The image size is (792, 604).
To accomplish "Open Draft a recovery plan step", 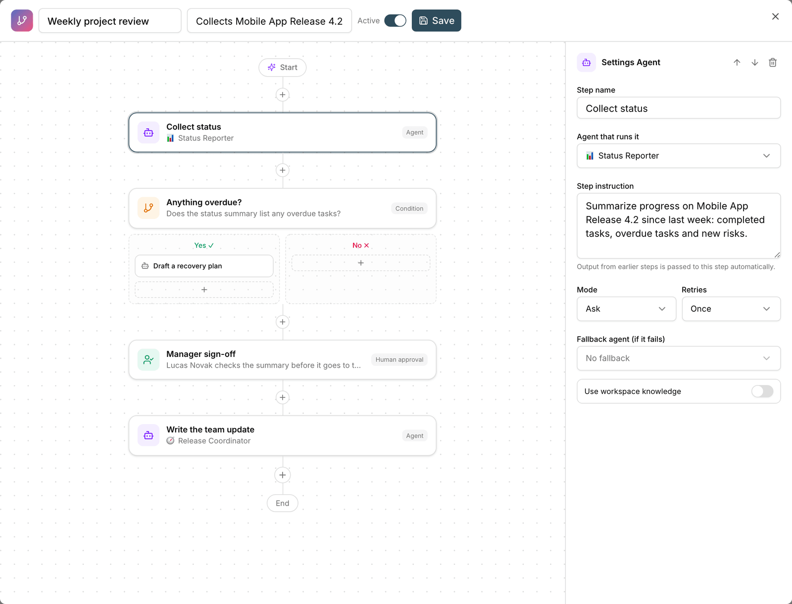I will click(x=204, y=266).
